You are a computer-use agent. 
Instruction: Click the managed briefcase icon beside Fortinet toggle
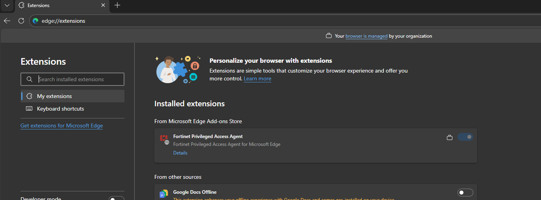coord(450,137)
